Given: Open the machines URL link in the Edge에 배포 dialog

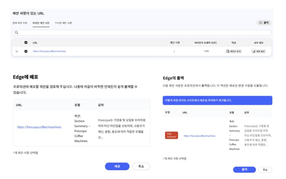Looking at the screenshot, I should (39, 127).
